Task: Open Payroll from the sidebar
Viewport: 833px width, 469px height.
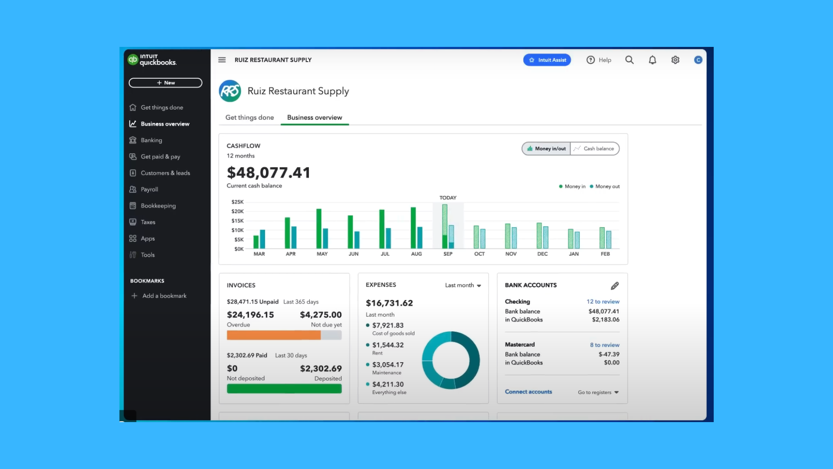Action: click(149, 189)
